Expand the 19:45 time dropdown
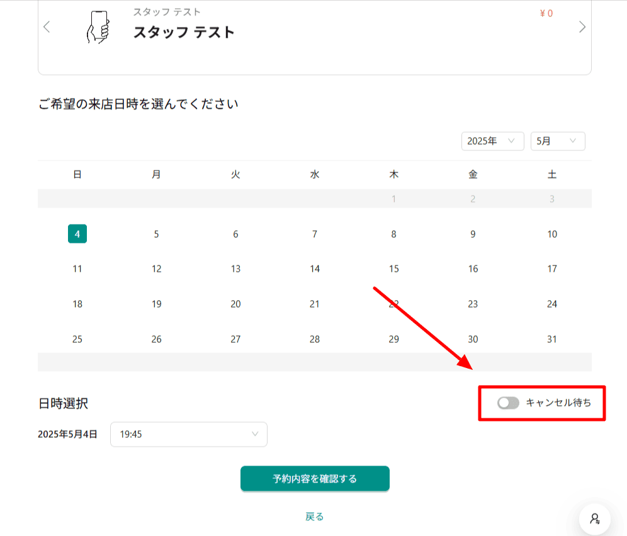 [x=189, y=435]
